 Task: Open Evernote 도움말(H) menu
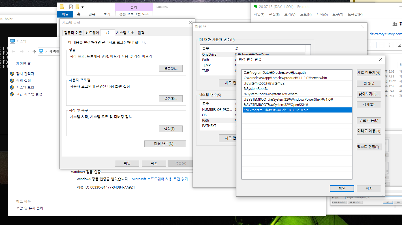(x=355, y=15)
